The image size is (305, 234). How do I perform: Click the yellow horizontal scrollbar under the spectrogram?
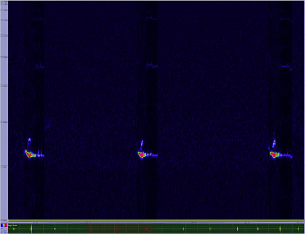point(156,220)
